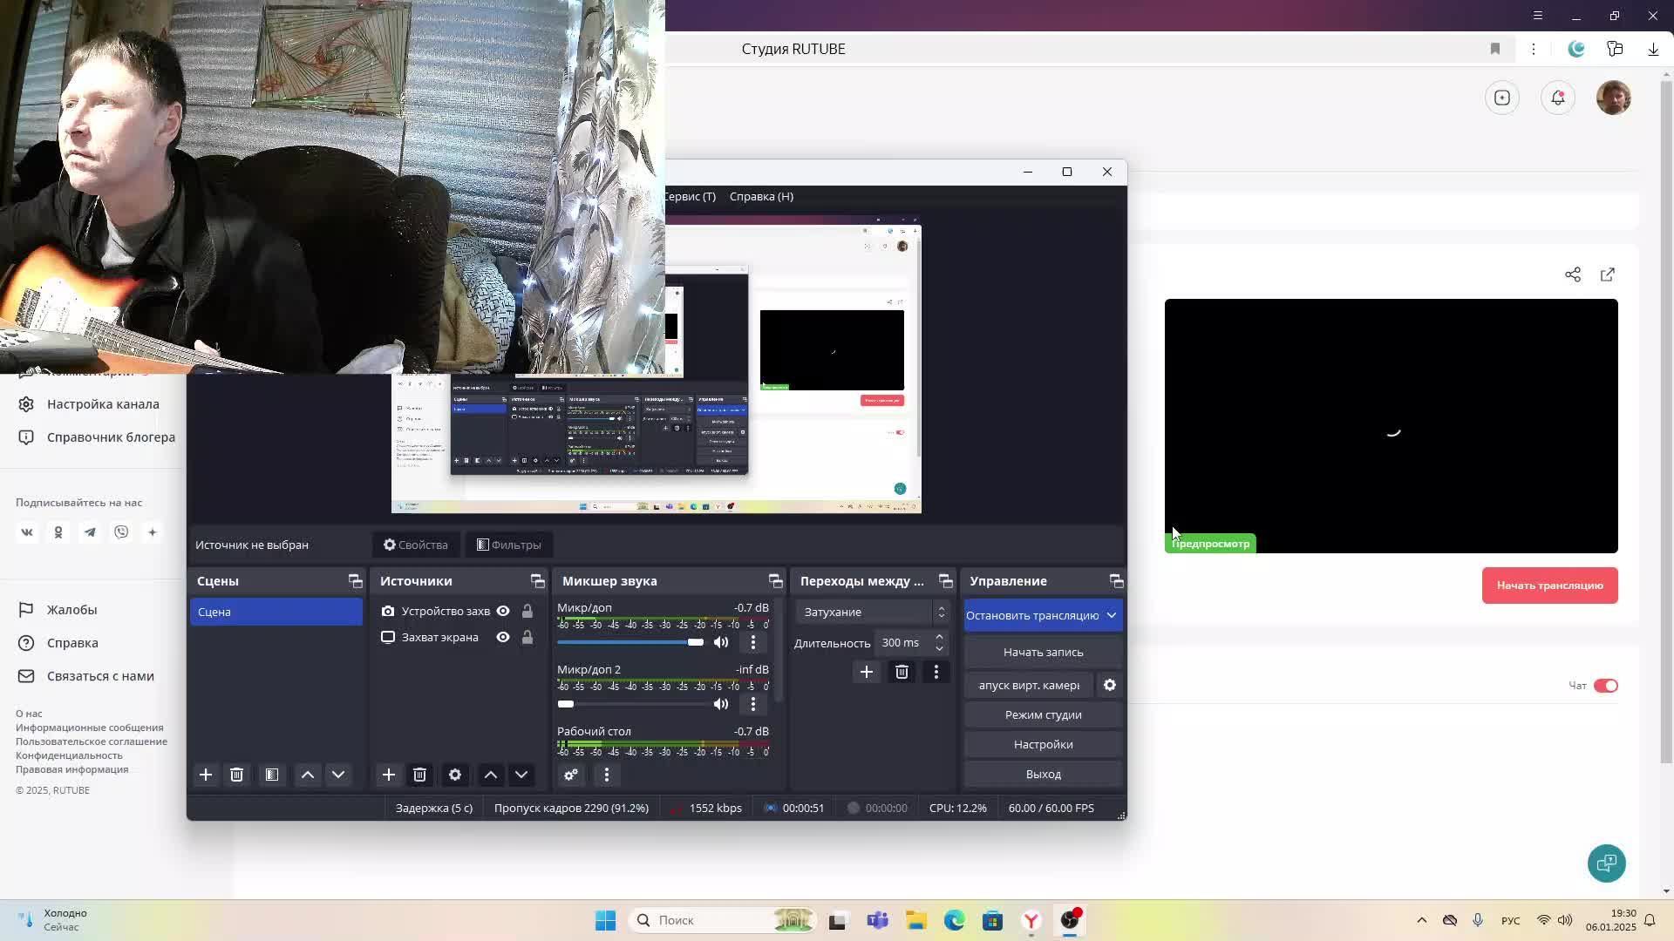Open VK social link icon
This screenshot has height=941, width=1674.
(27, 532)
